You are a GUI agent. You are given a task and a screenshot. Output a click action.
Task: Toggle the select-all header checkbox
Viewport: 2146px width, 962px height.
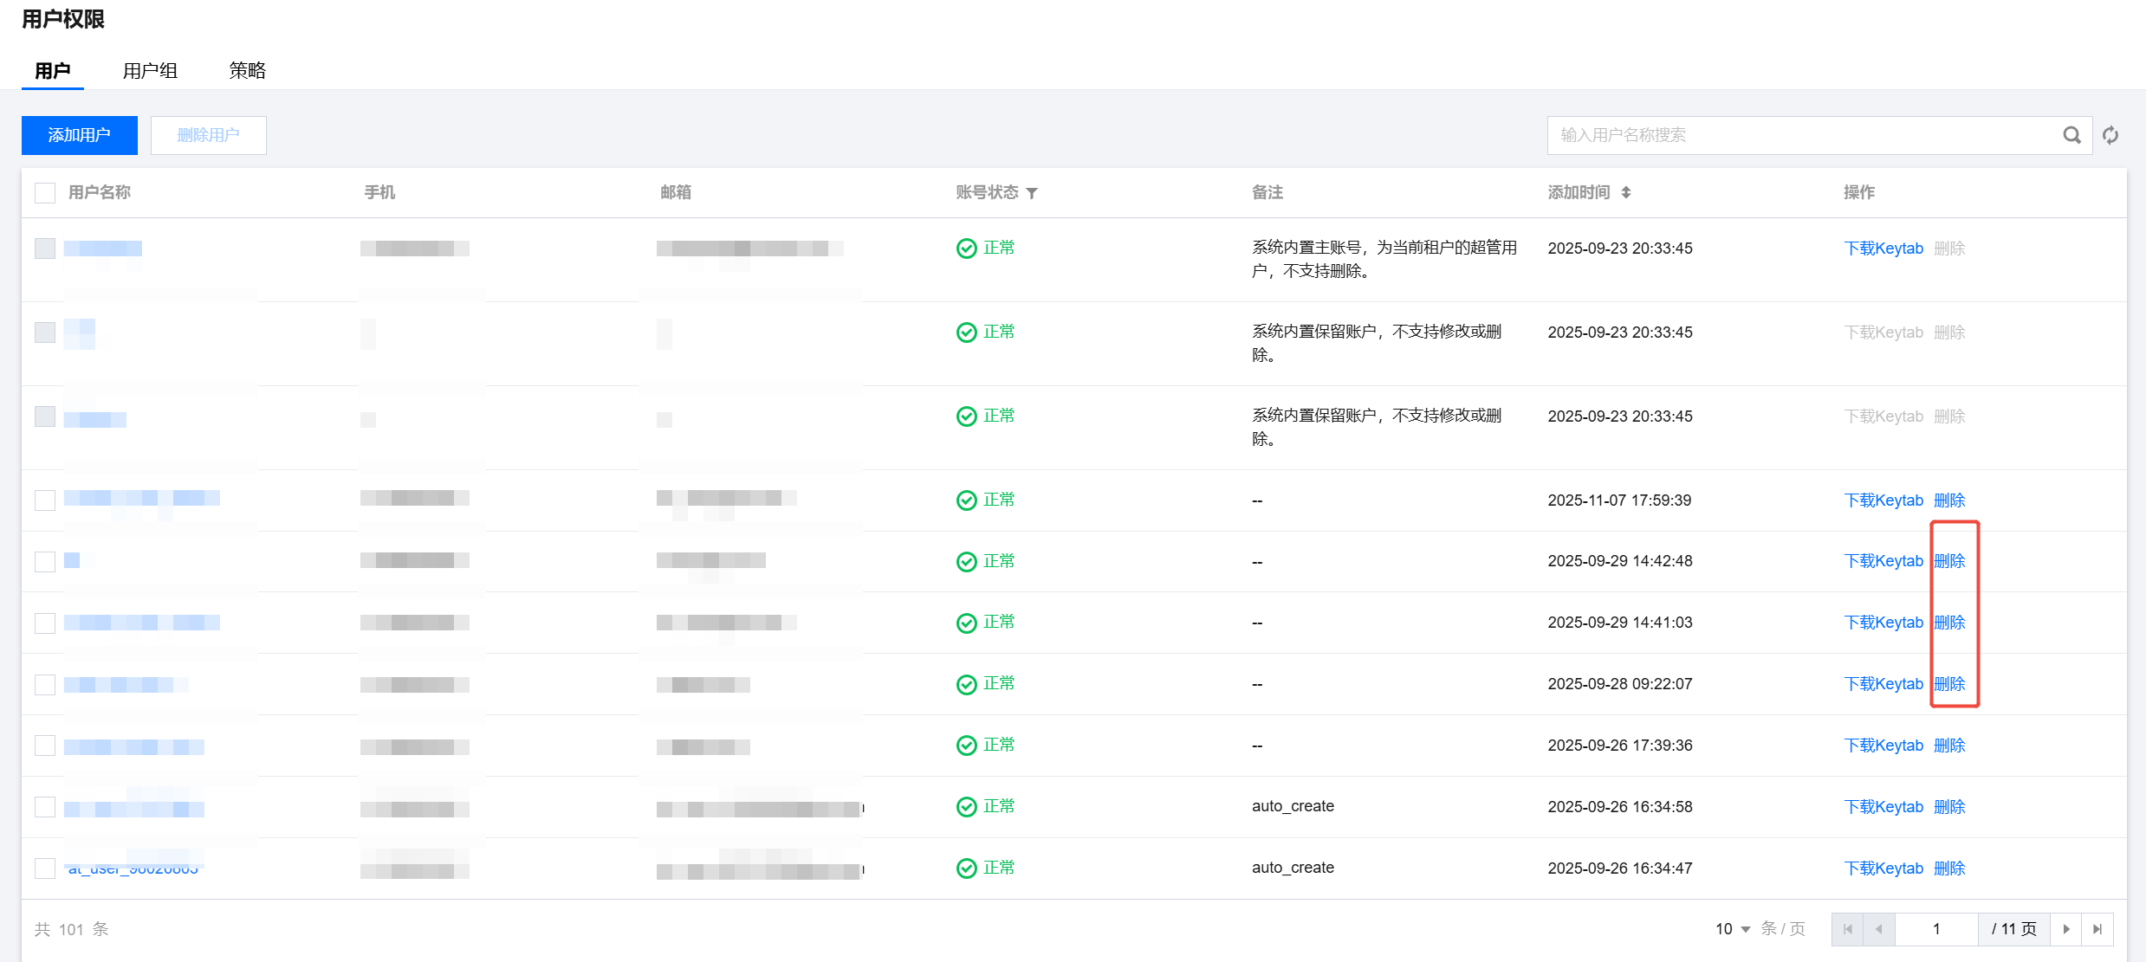coord(45,192)
